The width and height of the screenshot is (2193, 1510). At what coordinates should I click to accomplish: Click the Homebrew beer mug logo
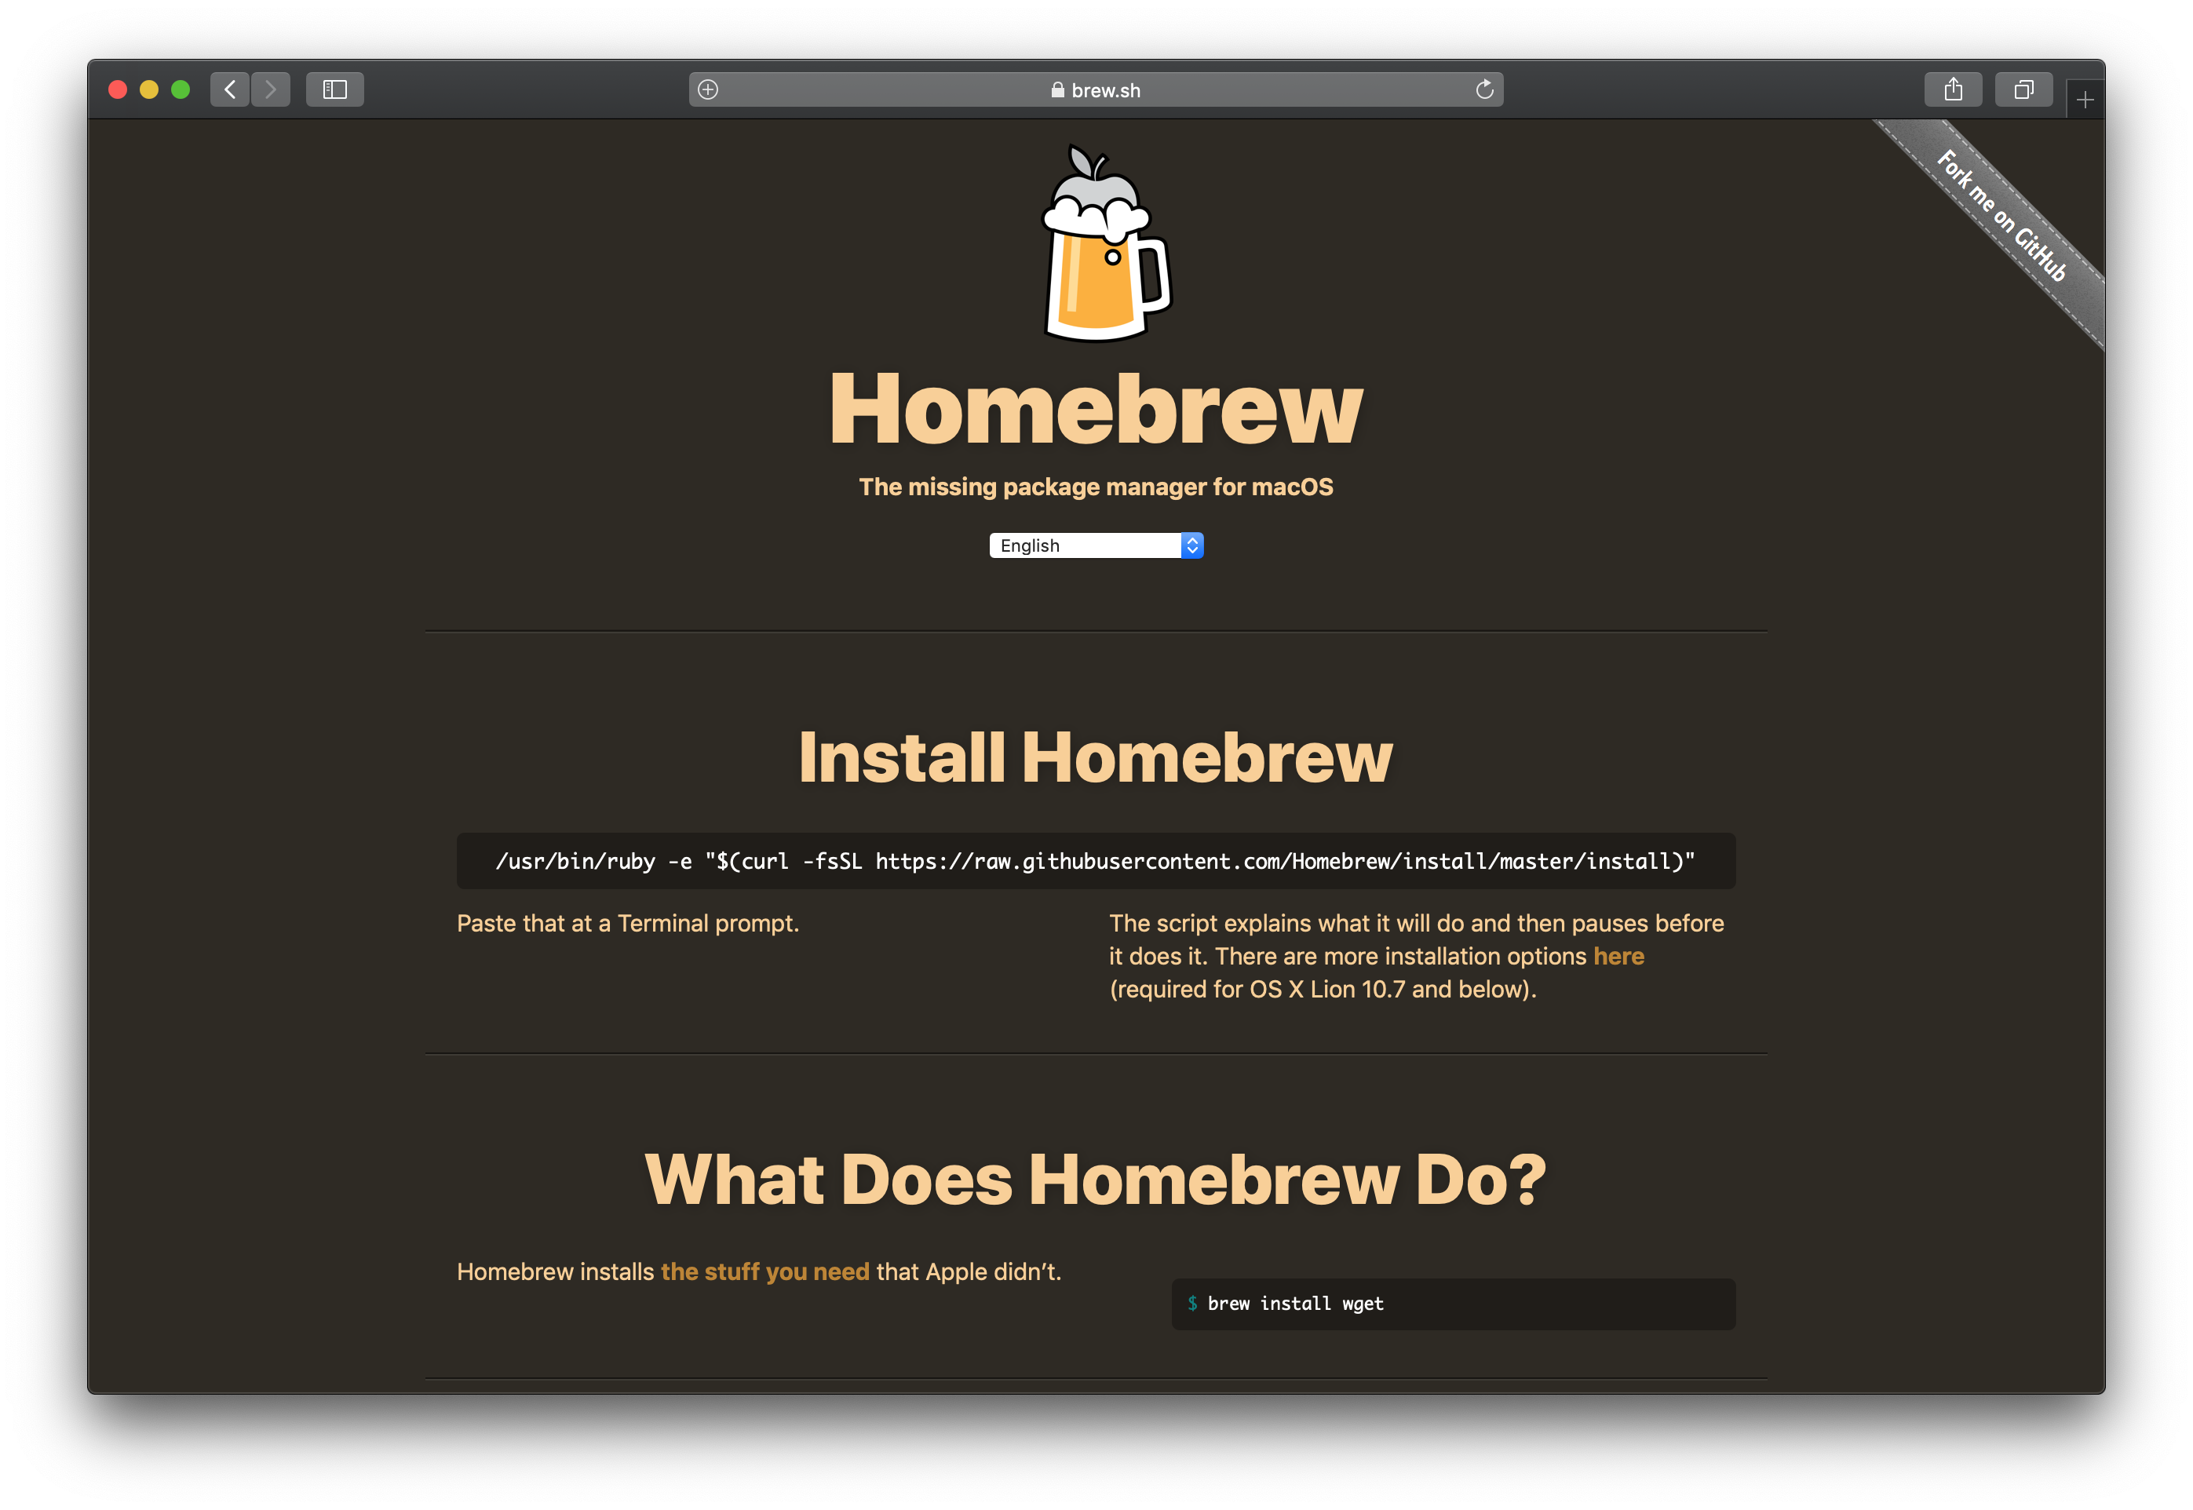[1106, 243]
